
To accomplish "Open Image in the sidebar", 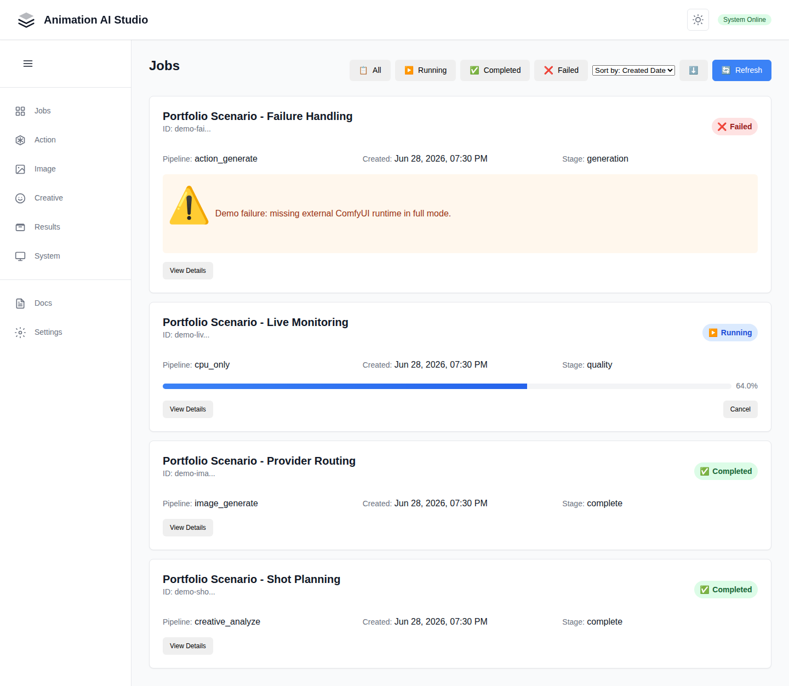I will [x=66, y=169].
